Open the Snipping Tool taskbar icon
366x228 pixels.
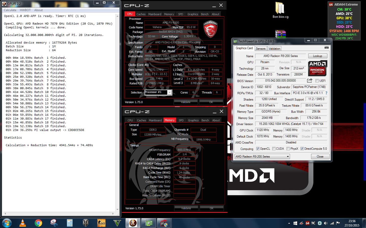coord(54,223)
